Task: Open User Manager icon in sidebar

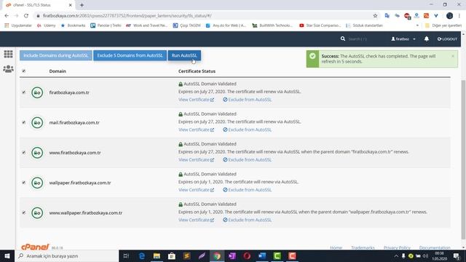Action: click(x=8, y=69)
